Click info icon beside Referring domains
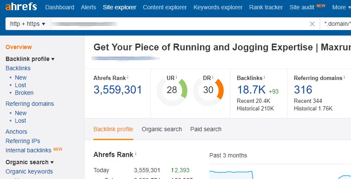 pyautogui.click(x=344, y=78)
